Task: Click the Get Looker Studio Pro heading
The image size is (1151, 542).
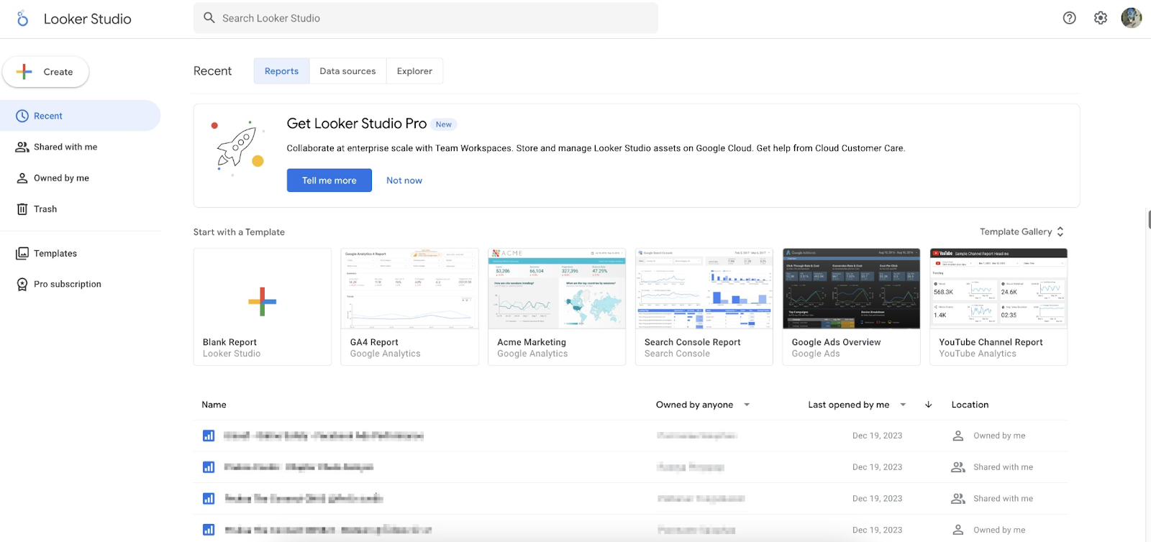Action: click(357, 124)
